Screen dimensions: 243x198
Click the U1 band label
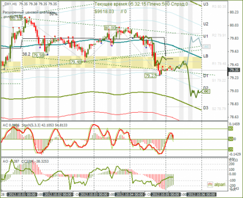[206, 36]
